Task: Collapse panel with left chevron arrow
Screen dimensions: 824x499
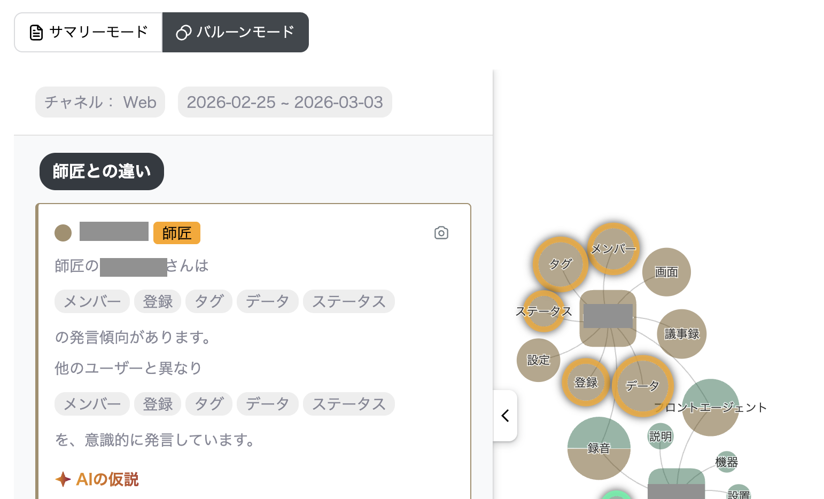Action: point(505,416)
